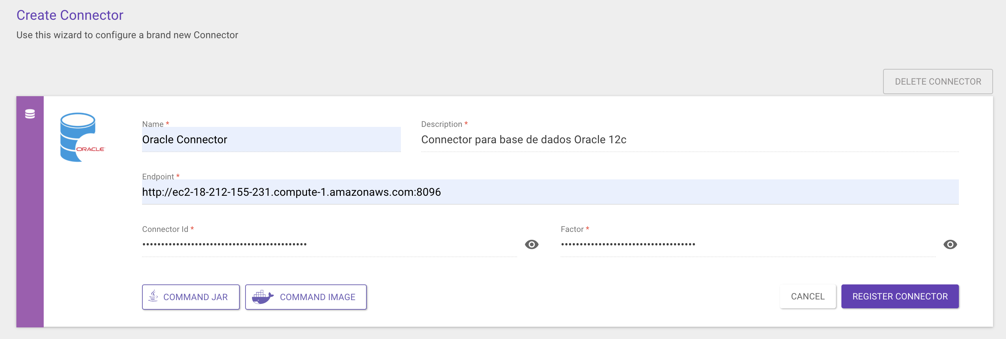Click DELETE CONNECTOR

pos(938,81)
